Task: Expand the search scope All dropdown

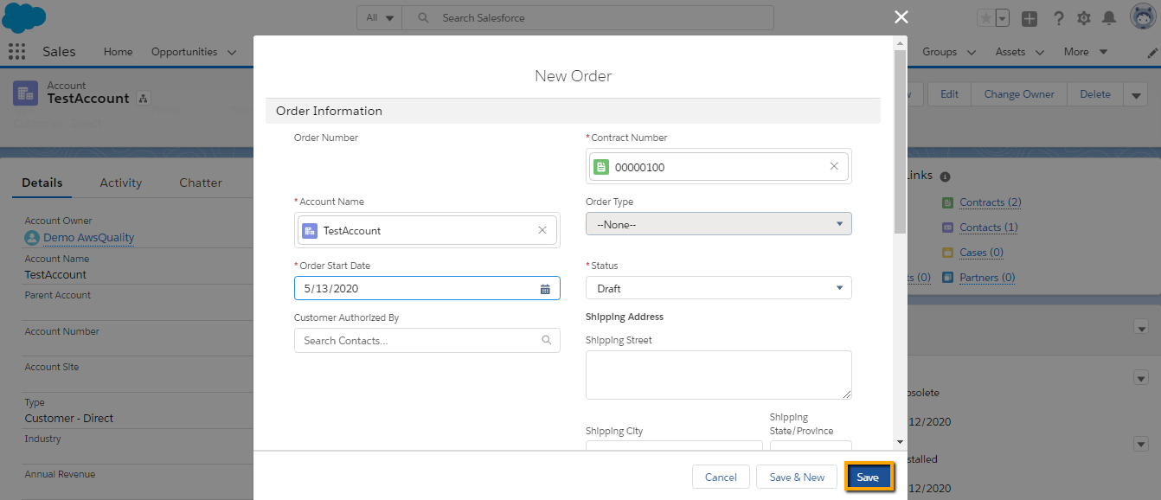Action: (x=379, y=17)
